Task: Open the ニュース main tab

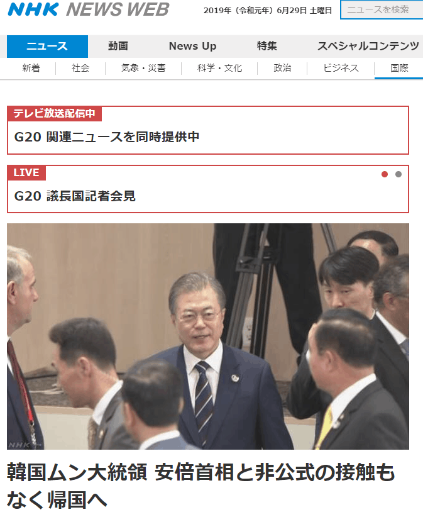Action: 47,46
